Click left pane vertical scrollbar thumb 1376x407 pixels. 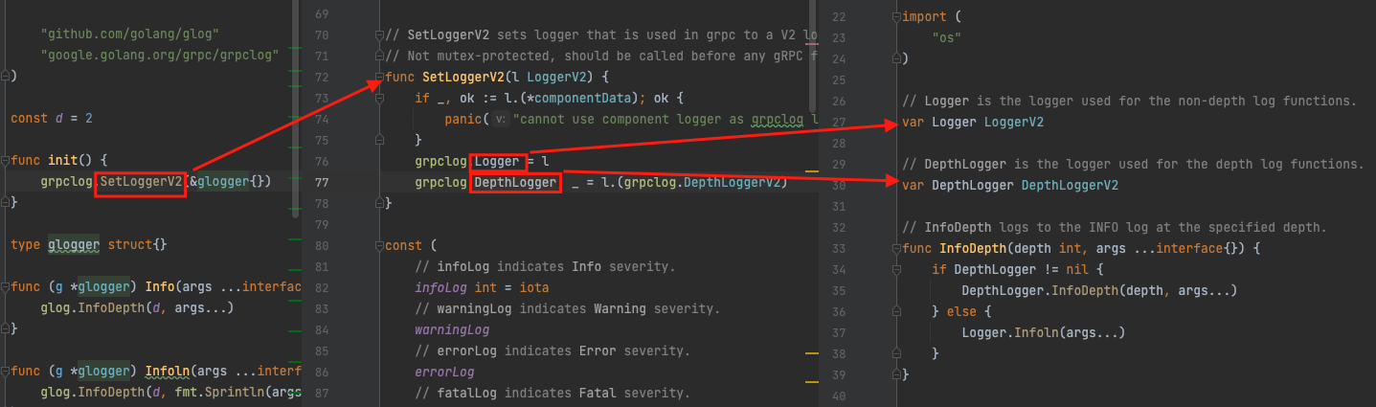[296, 105]
